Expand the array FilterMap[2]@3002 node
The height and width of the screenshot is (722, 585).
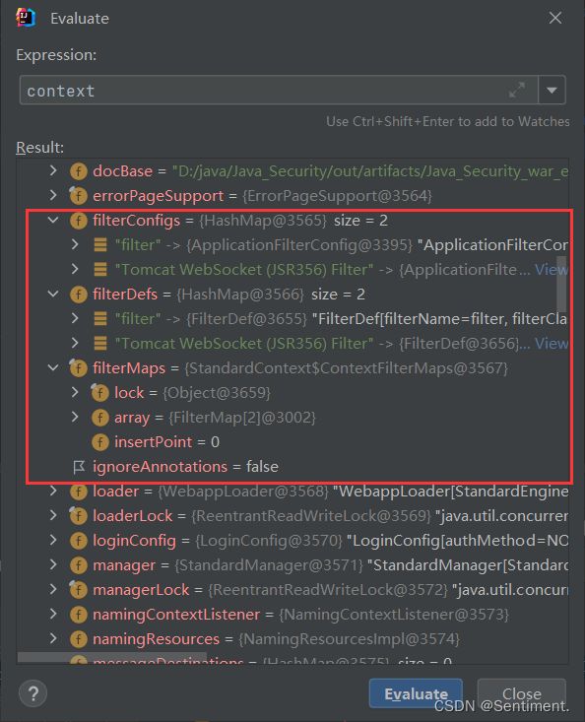pos(75,417)
